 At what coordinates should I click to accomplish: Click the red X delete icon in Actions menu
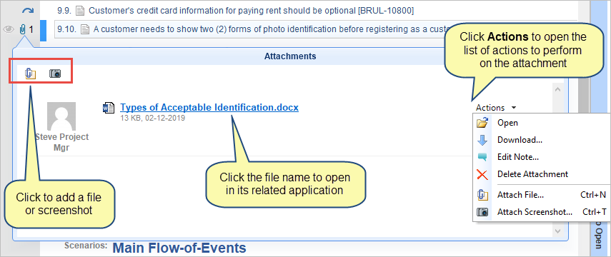[482, 174]
